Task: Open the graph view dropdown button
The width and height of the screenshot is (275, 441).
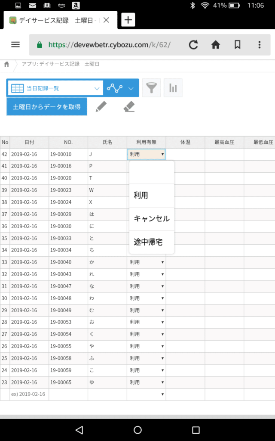Action: click(x=121, y=88)
